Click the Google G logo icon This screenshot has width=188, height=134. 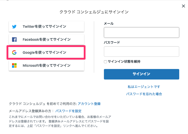point(14,52)
